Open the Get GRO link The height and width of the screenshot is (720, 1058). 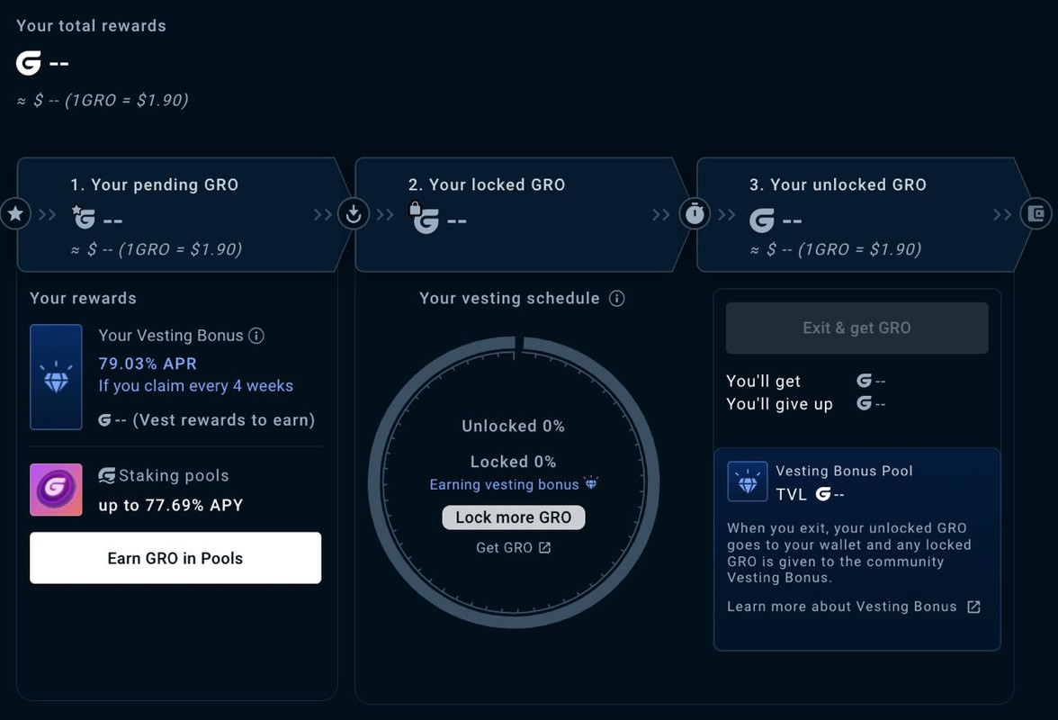point(514,547)
